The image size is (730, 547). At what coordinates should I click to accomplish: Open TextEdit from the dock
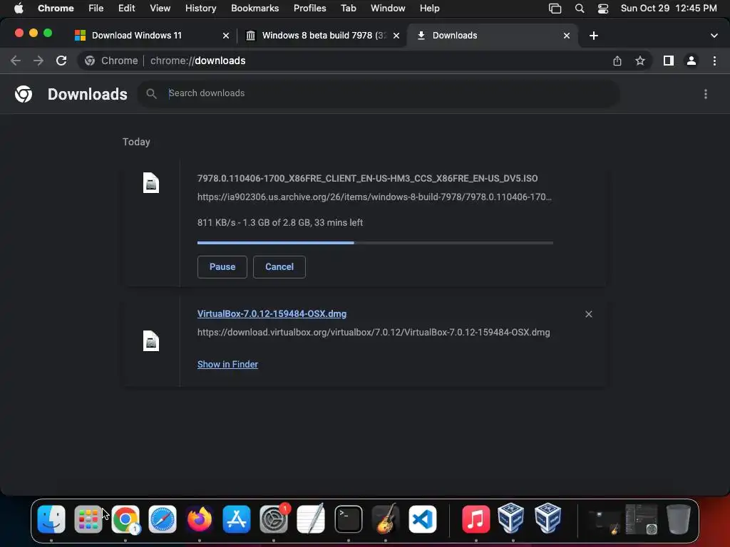point(311,519)
